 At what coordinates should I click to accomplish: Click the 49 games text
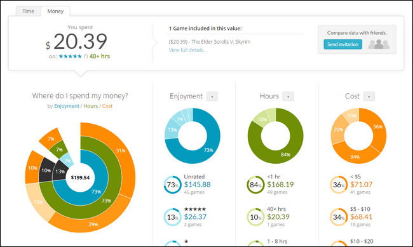click(277, 192)
